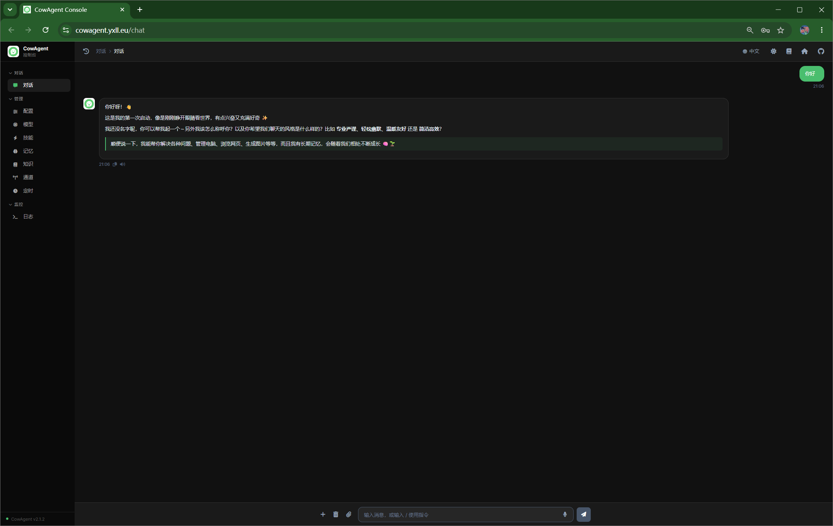Open the 配置 page in the sidebar
This screenshot has height=526, width=833.
click(x=39, y=111)
